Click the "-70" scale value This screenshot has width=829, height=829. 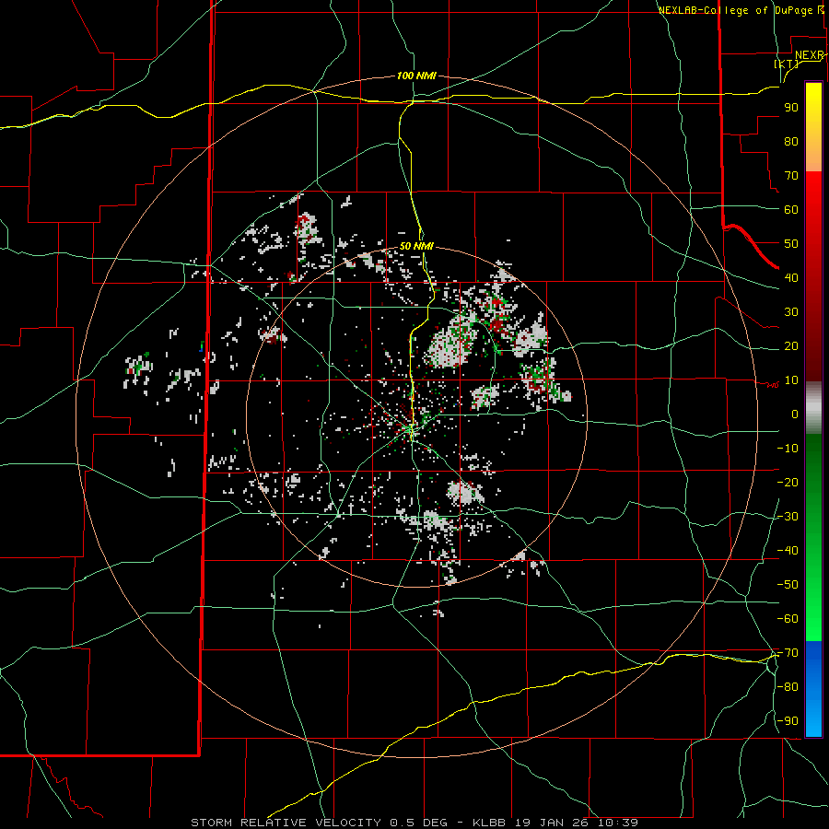point(788,653)
